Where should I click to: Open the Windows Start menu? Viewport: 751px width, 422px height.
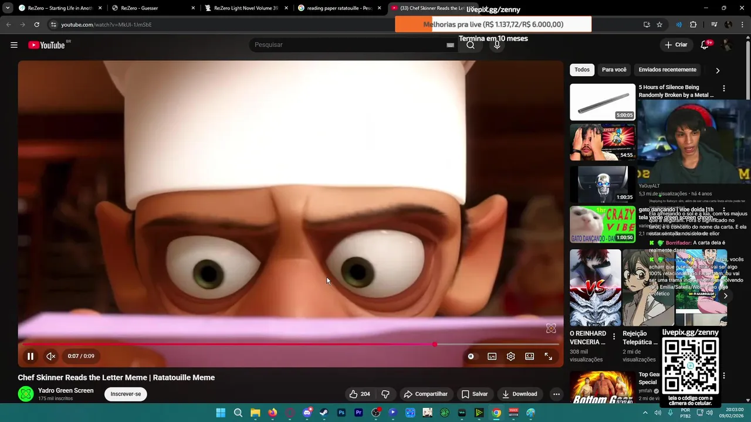(221, 413)
